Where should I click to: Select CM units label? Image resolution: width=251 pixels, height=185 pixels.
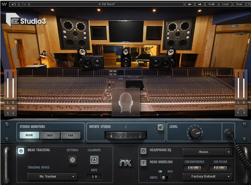[160, 172]
